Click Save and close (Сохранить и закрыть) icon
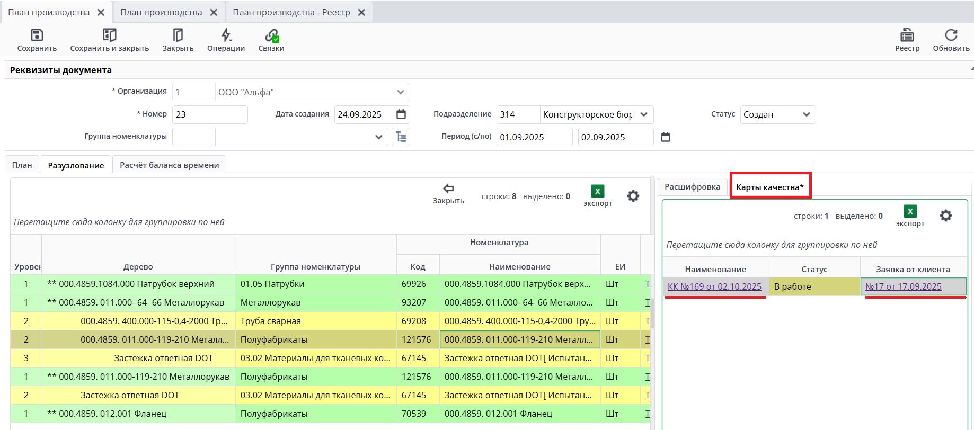This screenshot has height=430, width=974. (109, 35)
